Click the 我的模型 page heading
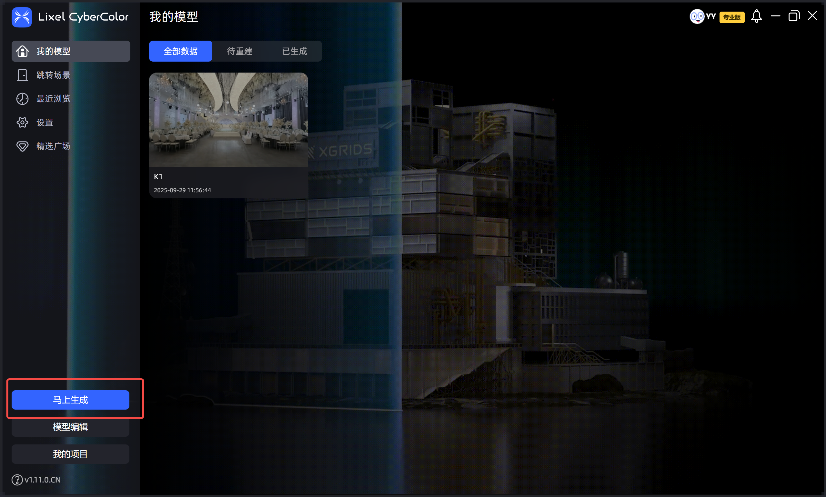The image size is (826, 497). 174,16
